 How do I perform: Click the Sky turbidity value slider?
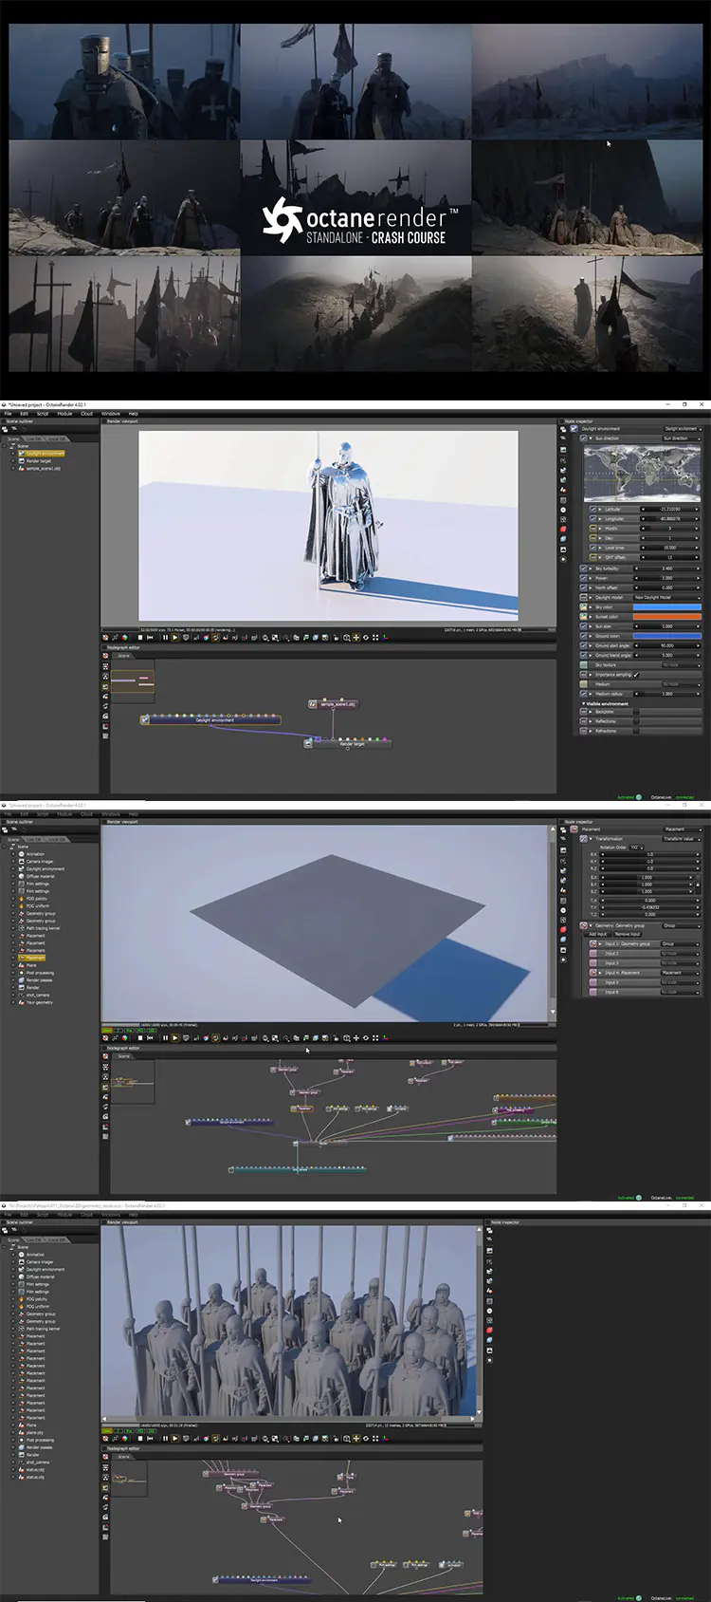pos(667,568)
